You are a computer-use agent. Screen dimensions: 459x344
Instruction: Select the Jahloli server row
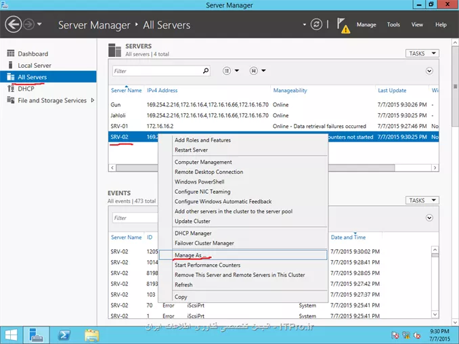(x=119, y=115)
